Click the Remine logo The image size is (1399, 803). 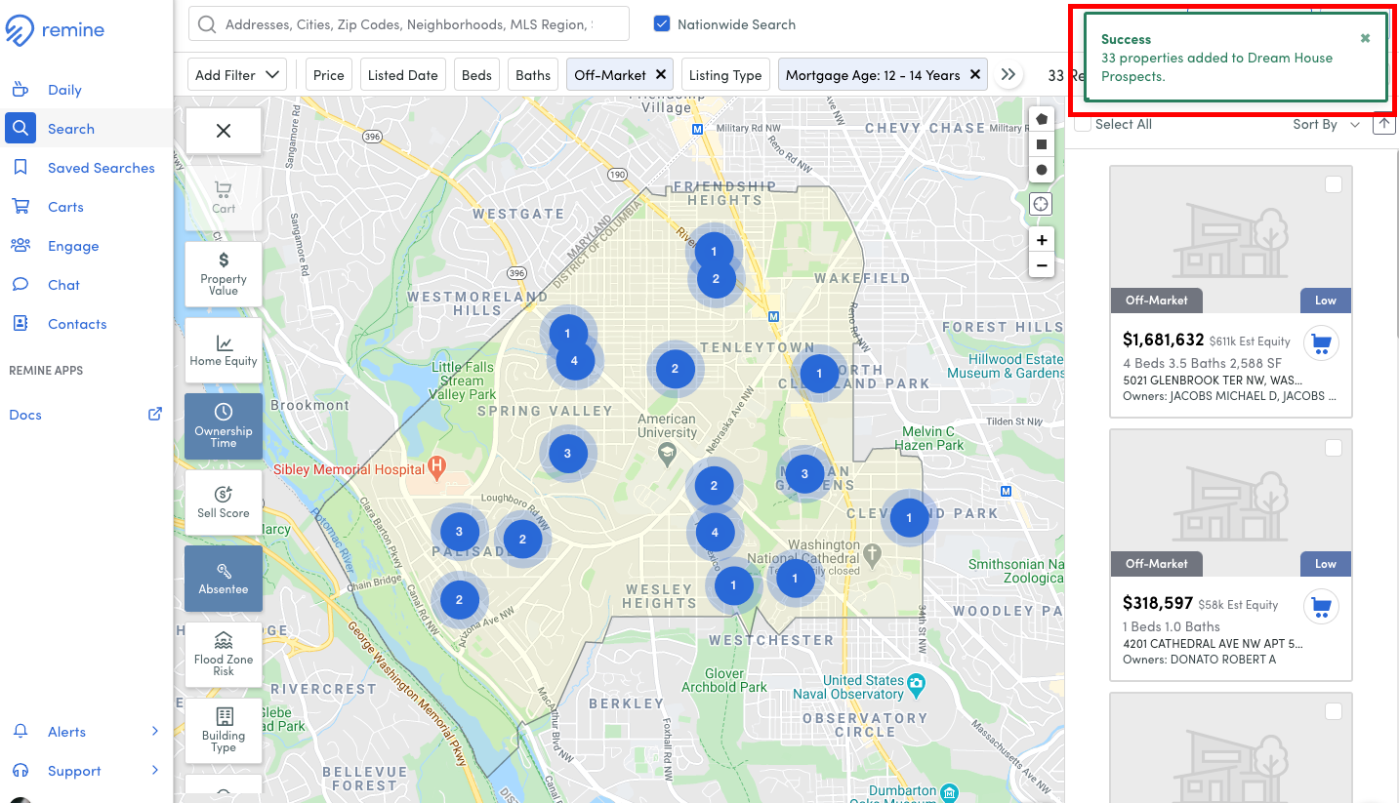click(55, 30)
